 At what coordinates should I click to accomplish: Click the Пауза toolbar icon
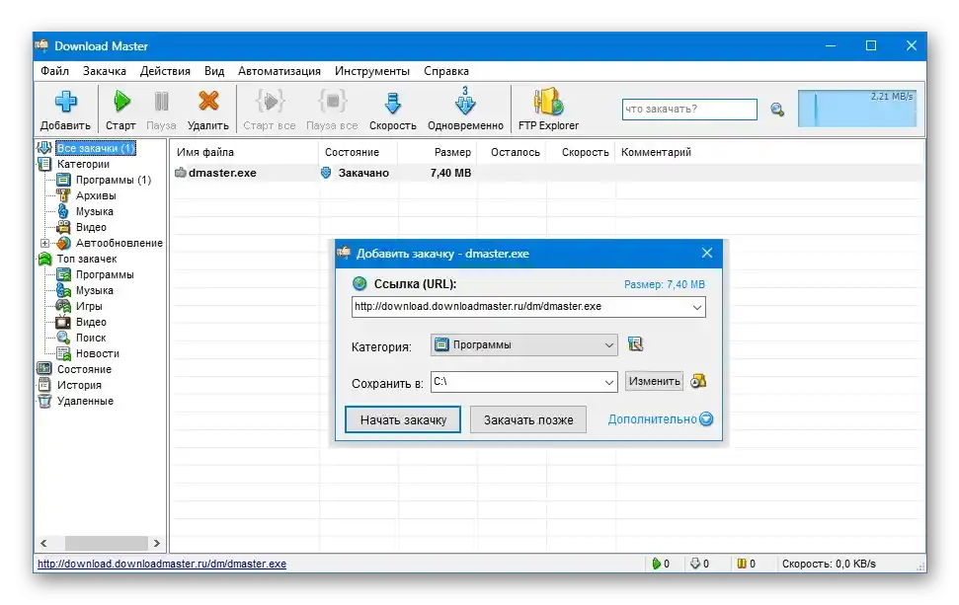click(161, 102)
